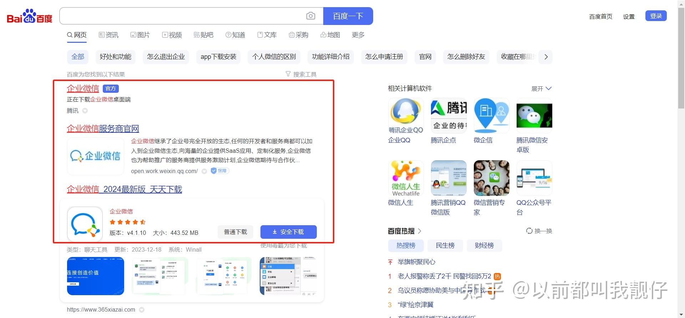The width and height of the screenshot is (685, 318).
Task: Open the 连接创造价值 screenshot thumbnail
Action: pyautogui.click(x=96, y=276)
